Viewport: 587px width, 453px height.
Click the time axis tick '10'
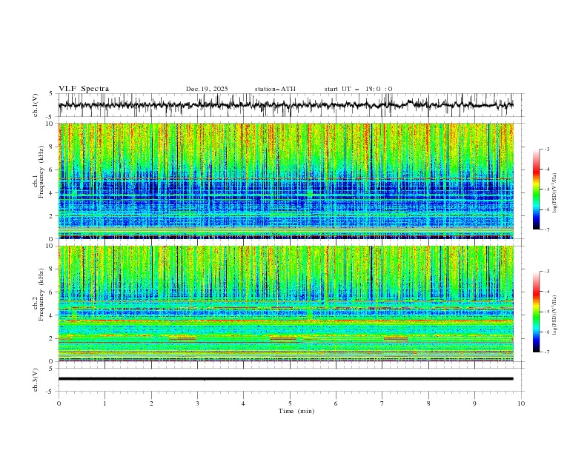pos(521,403)
